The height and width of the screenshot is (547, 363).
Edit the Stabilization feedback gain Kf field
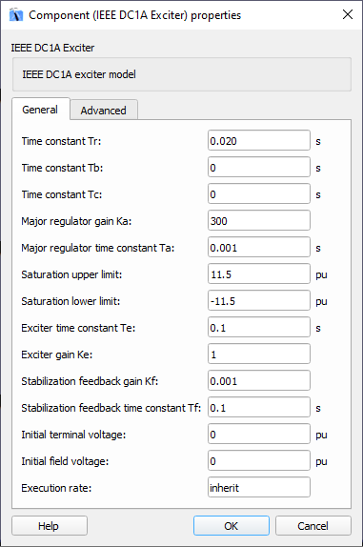[259, 380]
